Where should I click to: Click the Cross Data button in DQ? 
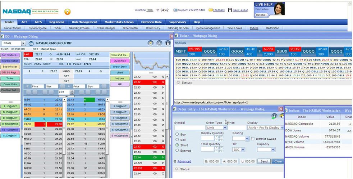10,84
